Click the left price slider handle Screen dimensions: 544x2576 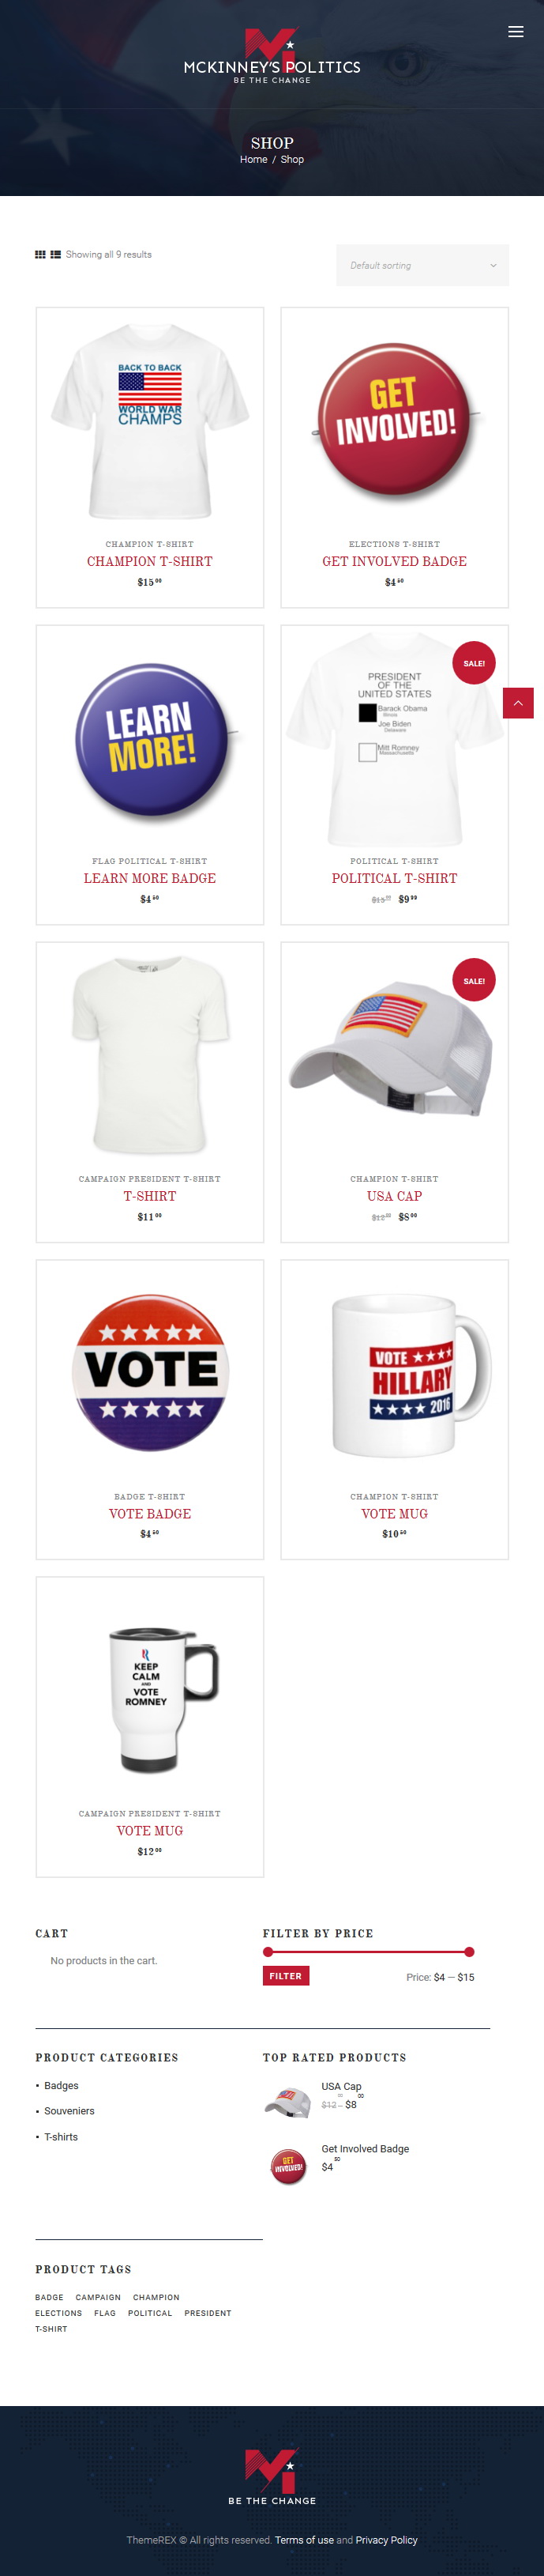pos(268,1951)
